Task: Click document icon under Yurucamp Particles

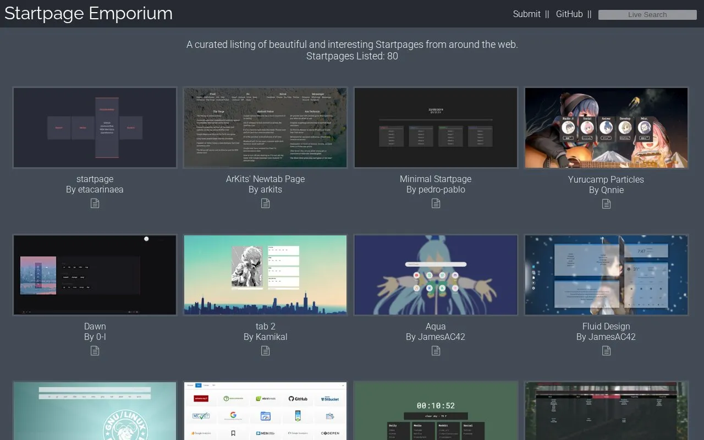Action: pyautogui.click(x=606, y=204)
